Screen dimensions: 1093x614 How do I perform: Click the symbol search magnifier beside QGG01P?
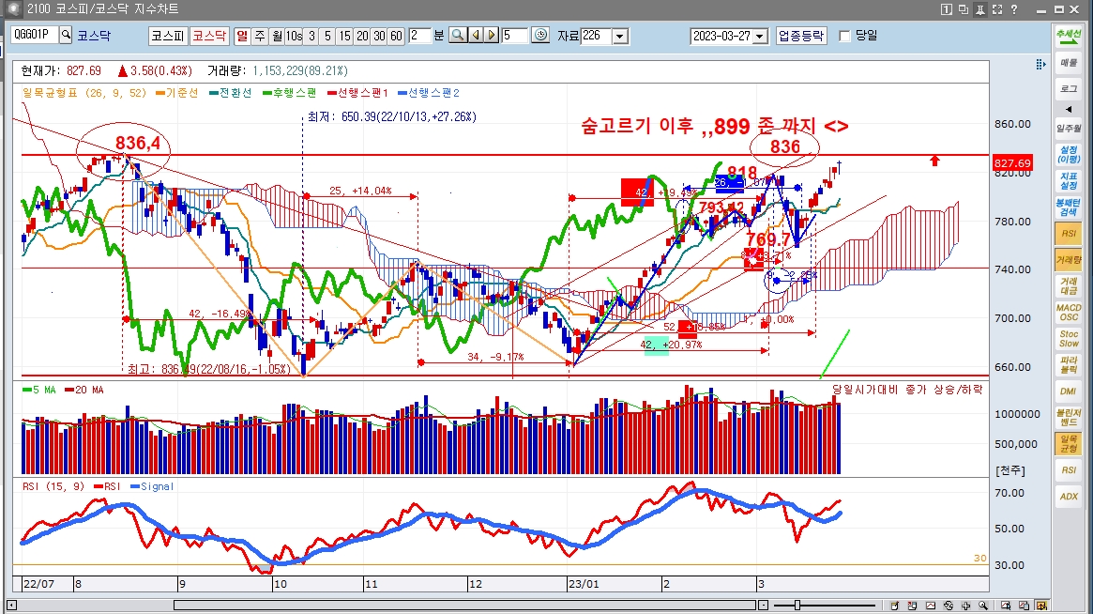pyautogui.click(x=66, y=34)
